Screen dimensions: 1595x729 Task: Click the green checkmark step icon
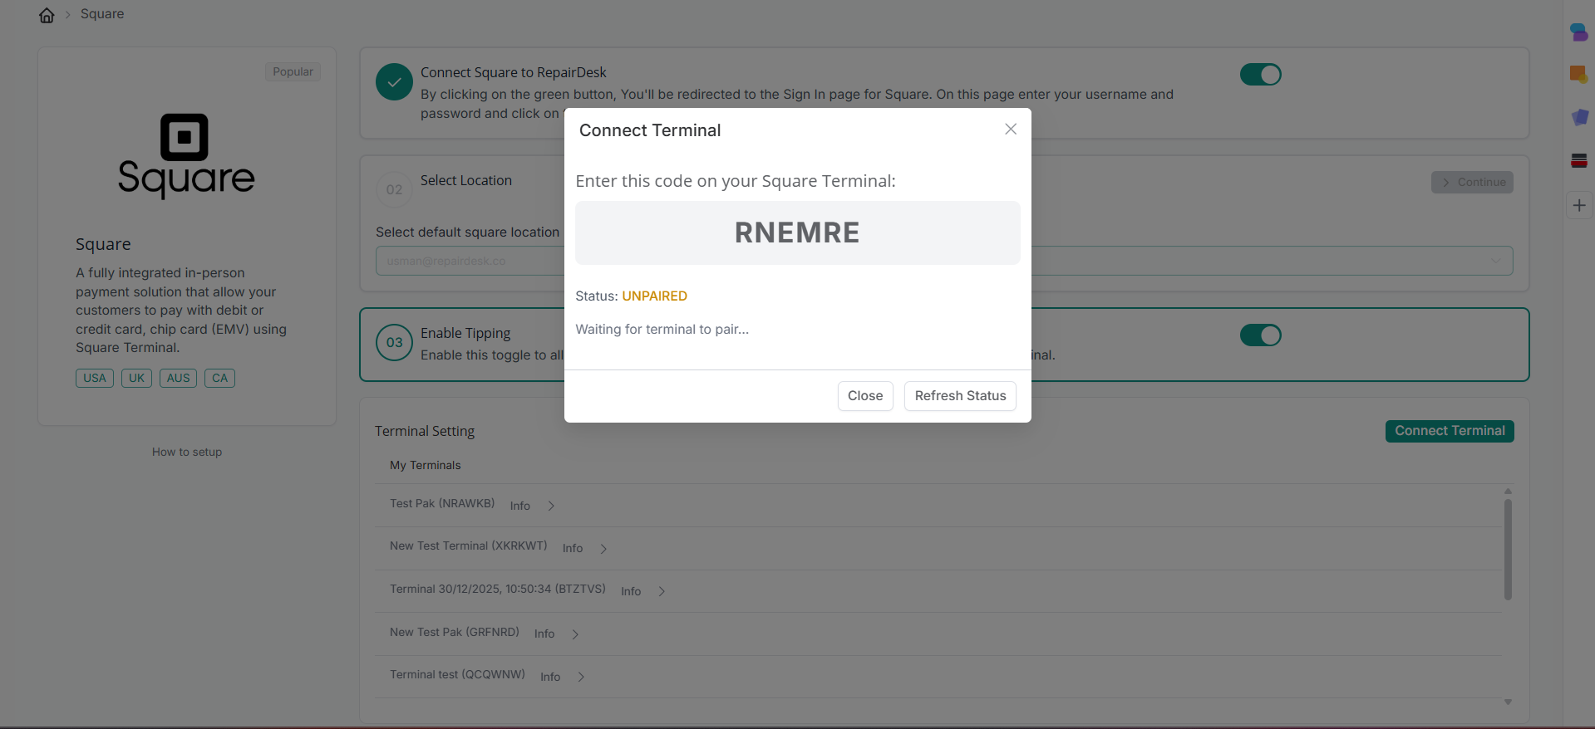(x=394, y=82)
